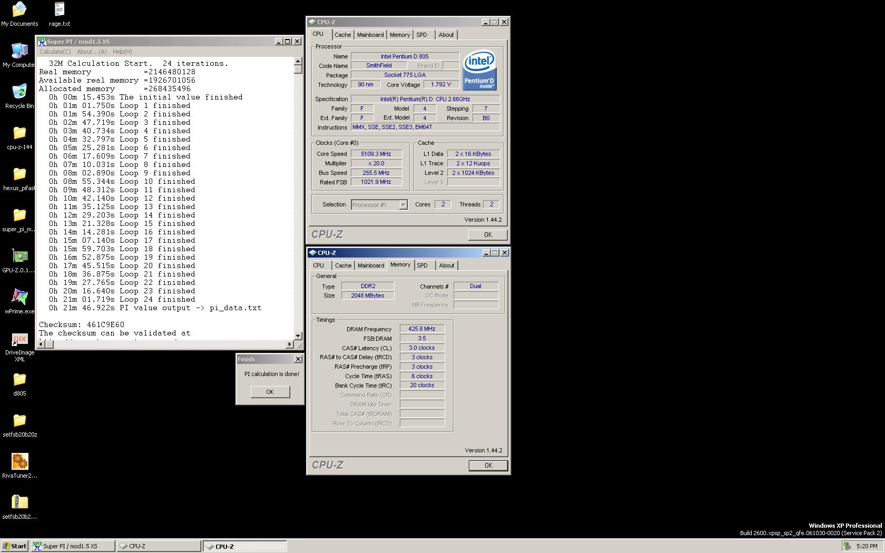Switch to About tab in upper CPU-Z
Screen dimensions: 885x553
446,35
